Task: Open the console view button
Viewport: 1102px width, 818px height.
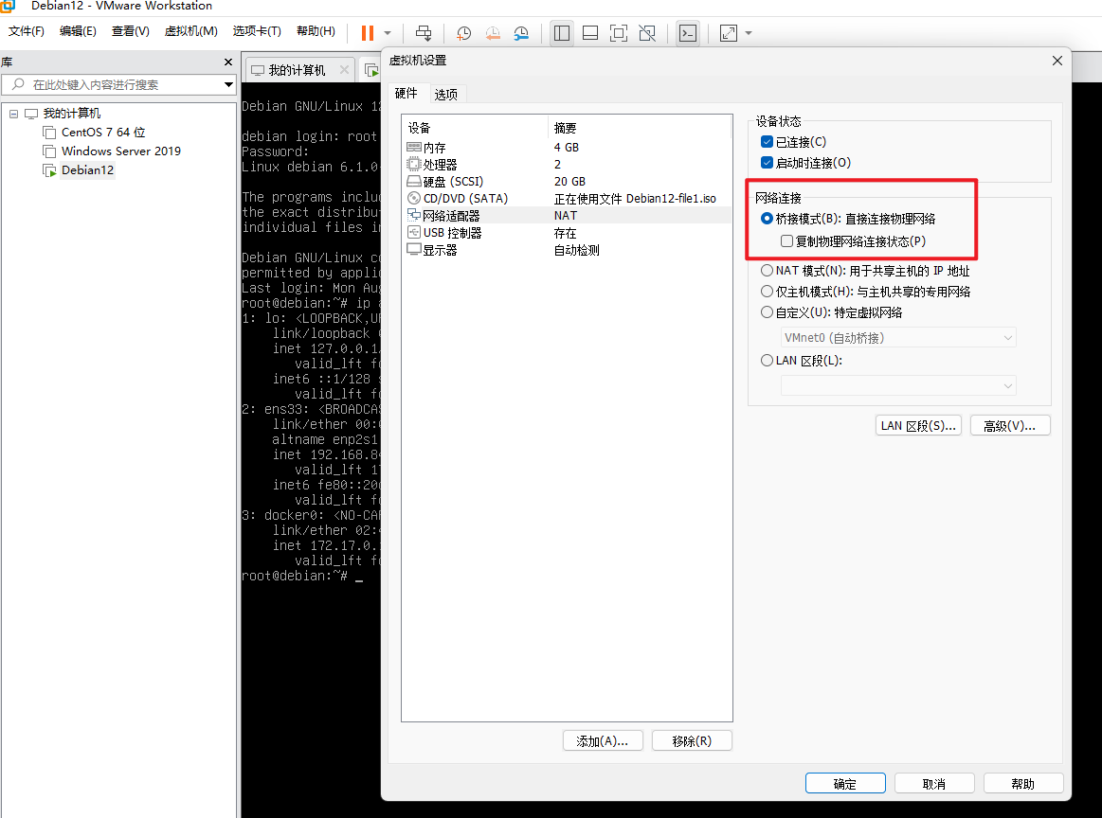Action: tap(687, 33)
